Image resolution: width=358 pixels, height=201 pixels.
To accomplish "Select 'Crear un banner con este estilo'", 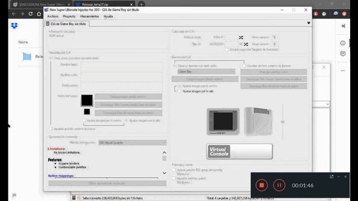I will 175,66.
